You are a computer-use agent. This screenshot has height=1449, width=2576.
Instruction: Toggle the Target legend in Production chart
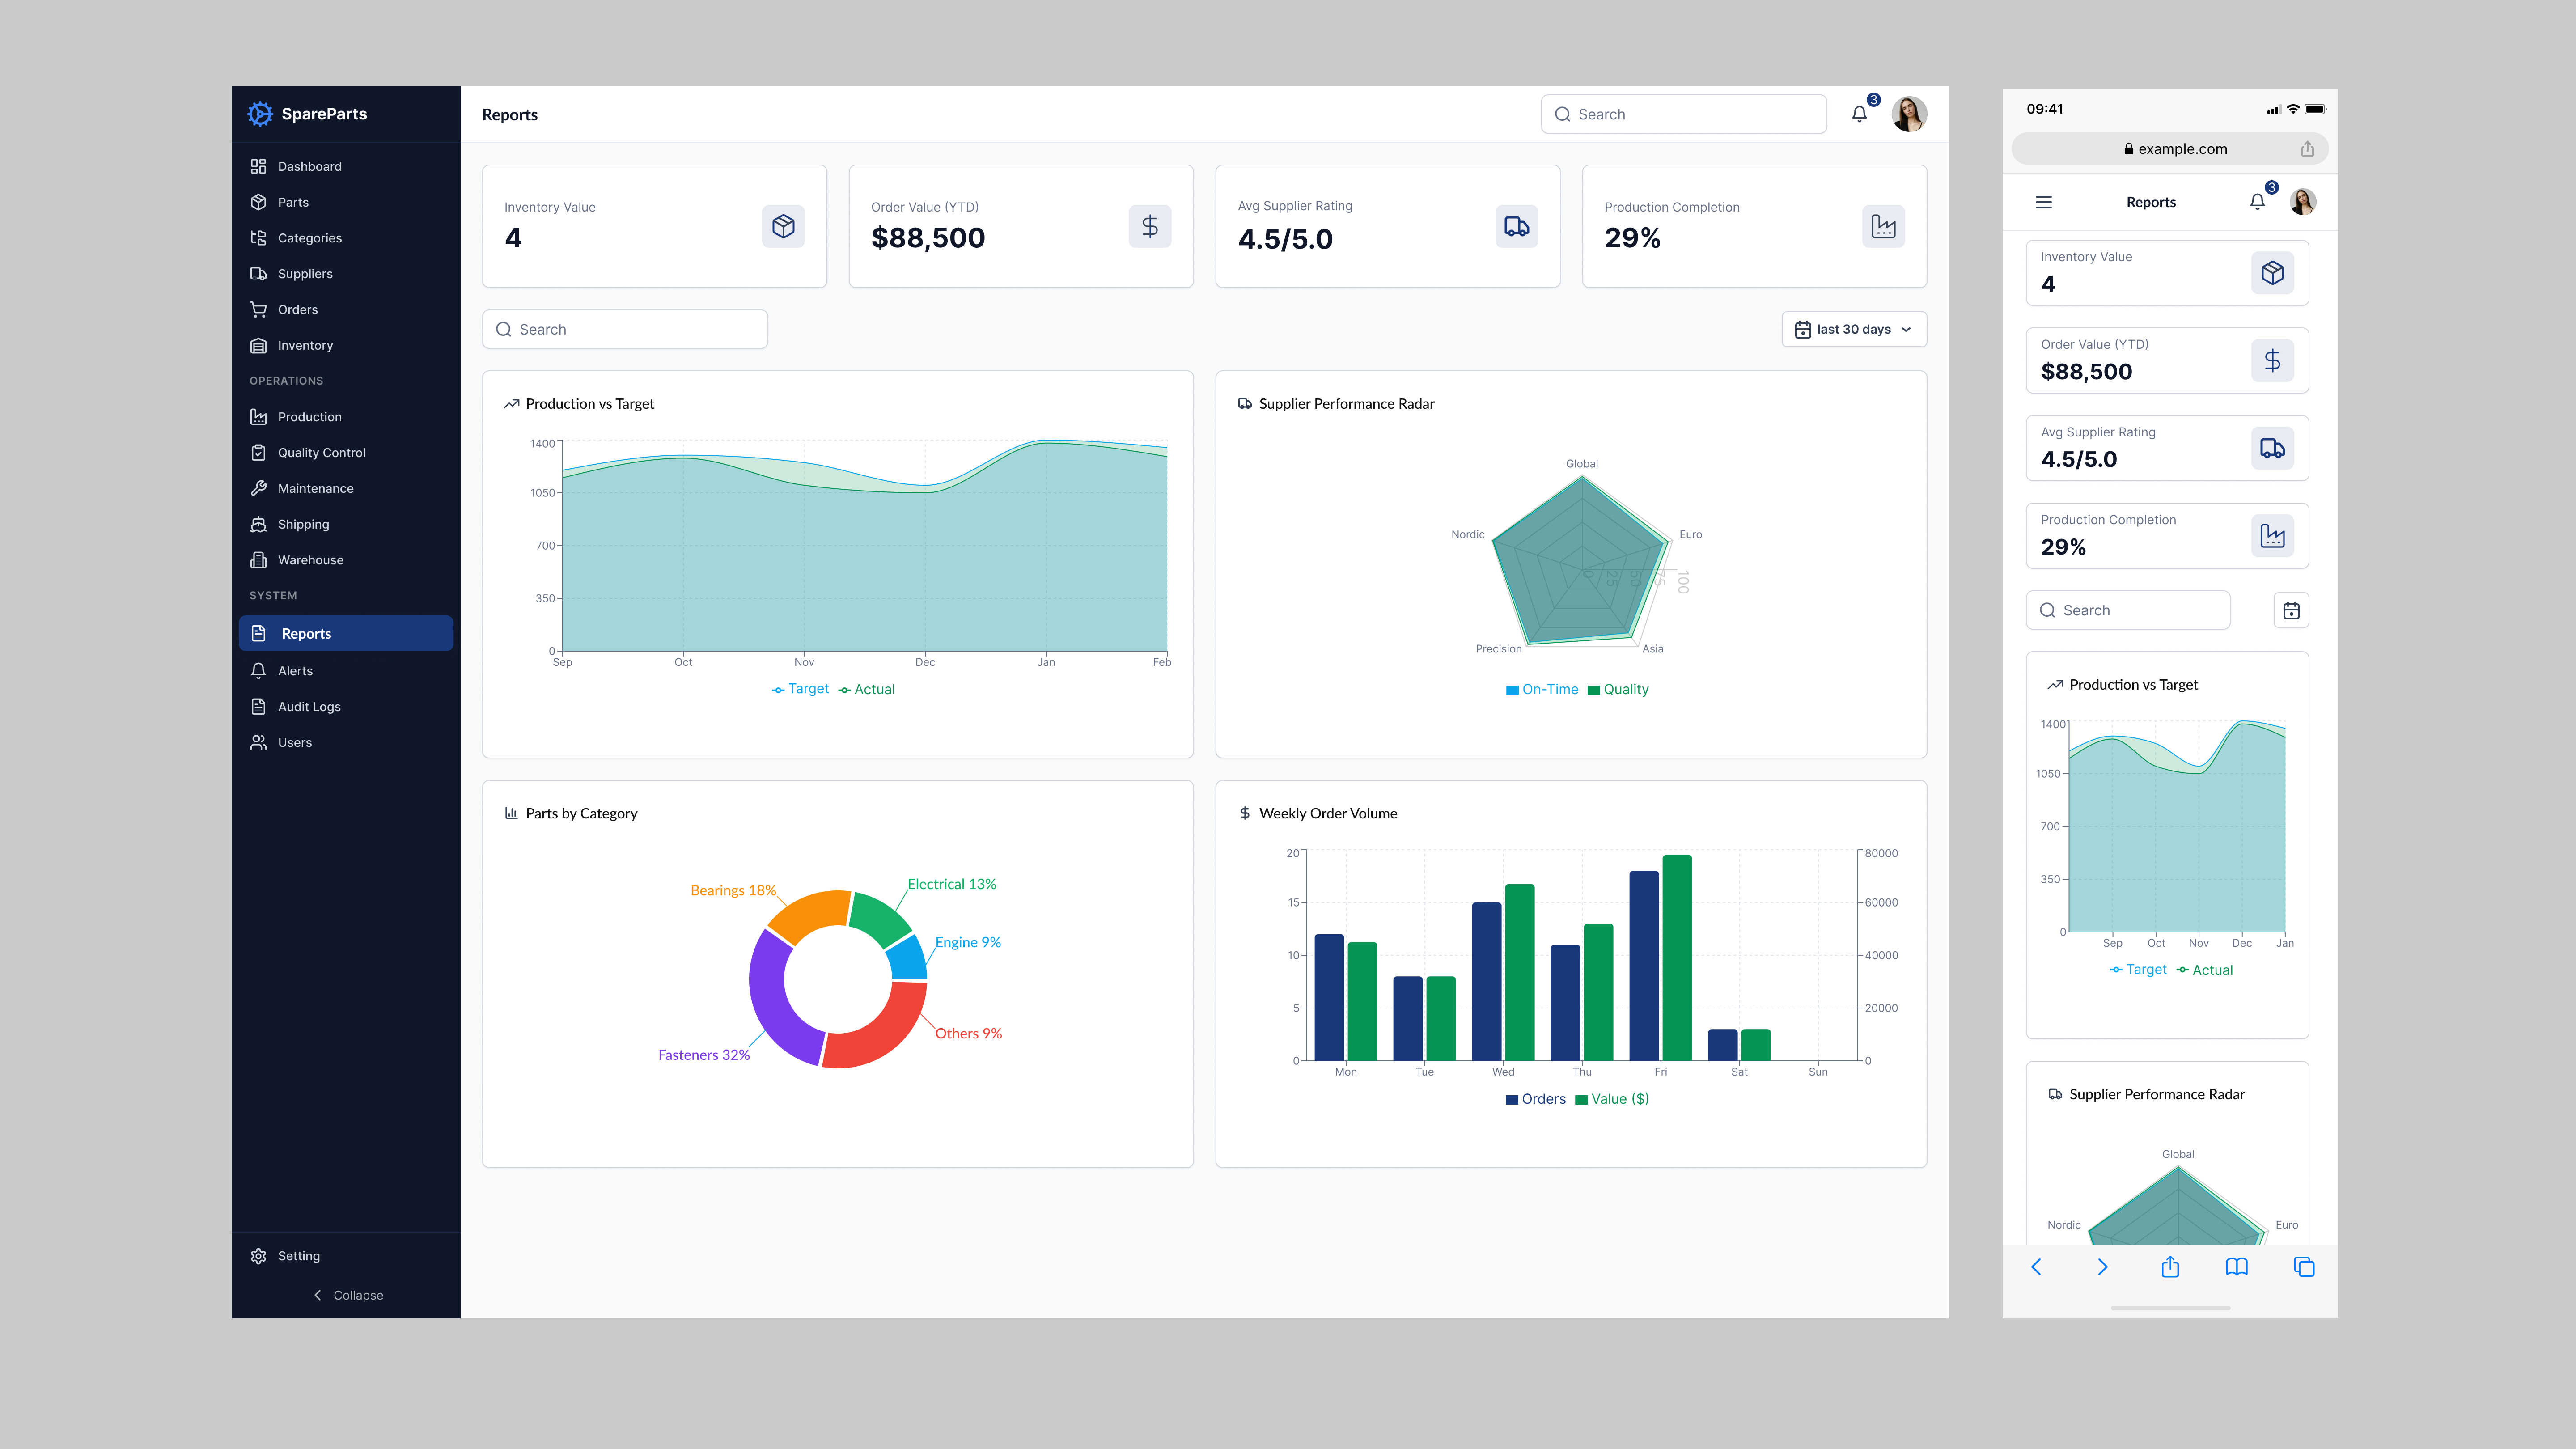[x=800, y=689]
